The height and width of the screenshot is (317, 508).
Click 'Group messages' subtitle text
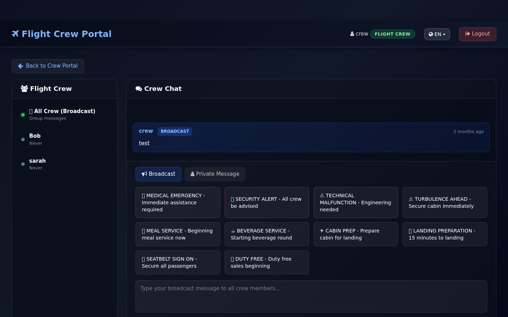48,118
